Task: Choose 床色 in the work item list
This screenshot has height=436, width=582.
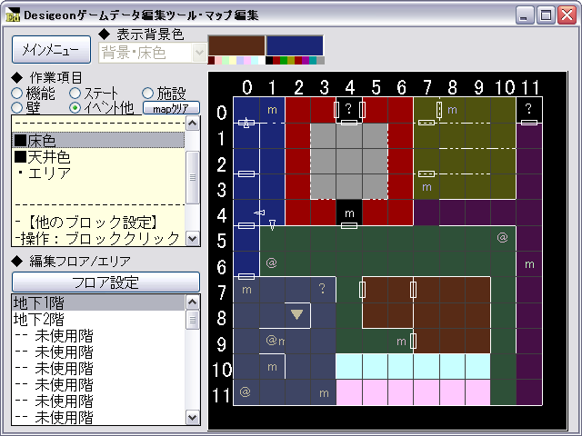Action: point(98,141)
